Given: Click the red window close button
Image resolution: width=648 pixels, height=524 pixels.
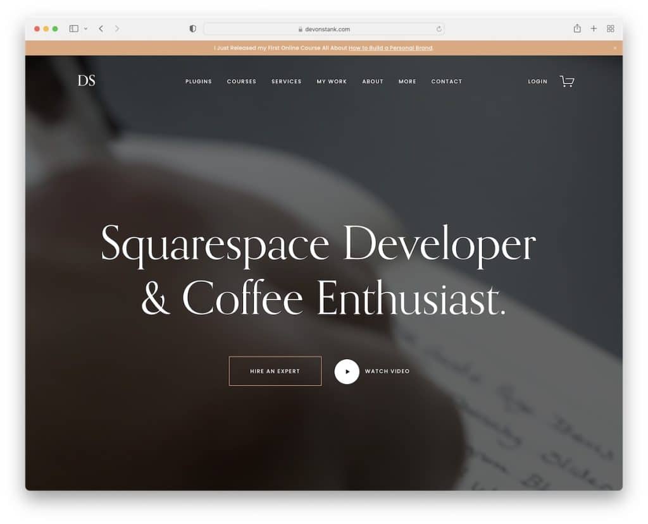Looking at the screenshot, I should tap(37, 28).
